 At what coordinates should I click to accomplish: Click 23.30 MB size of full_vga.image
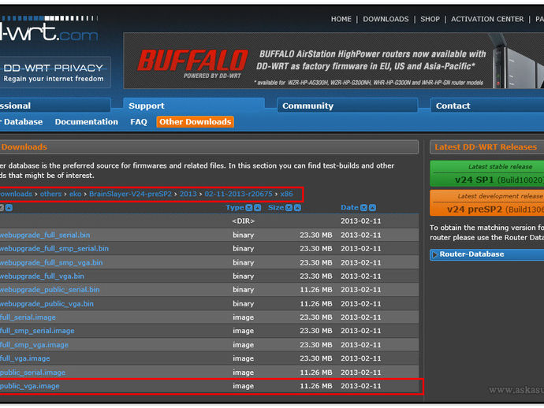tap(316, 358)
